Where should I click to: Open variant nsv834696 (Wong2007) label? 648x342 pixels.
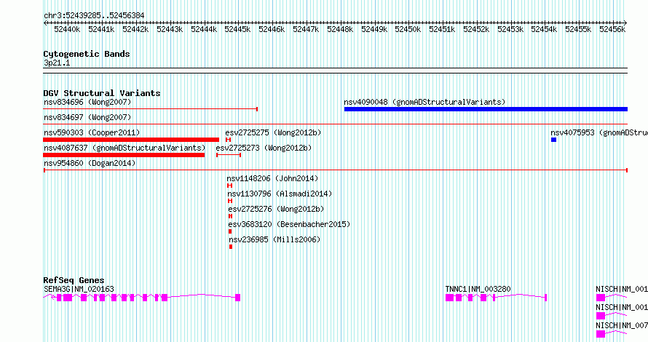pos(87,102)
